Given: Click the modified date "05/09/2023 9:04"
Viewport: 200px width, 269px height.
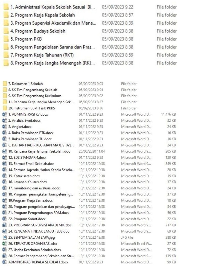Looking at the screenshot, I should tap(91, 90).
